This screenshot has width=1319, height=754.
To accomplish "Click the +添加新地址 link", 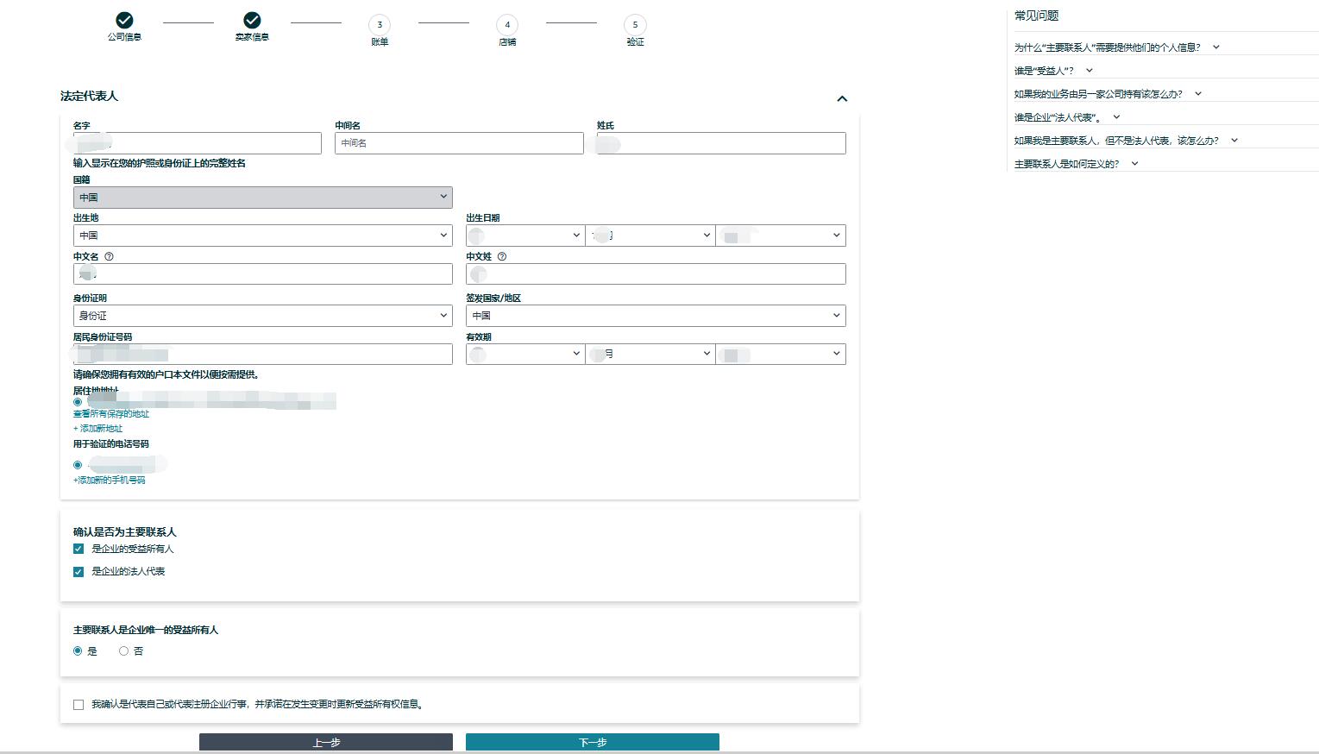I will 98,429.
